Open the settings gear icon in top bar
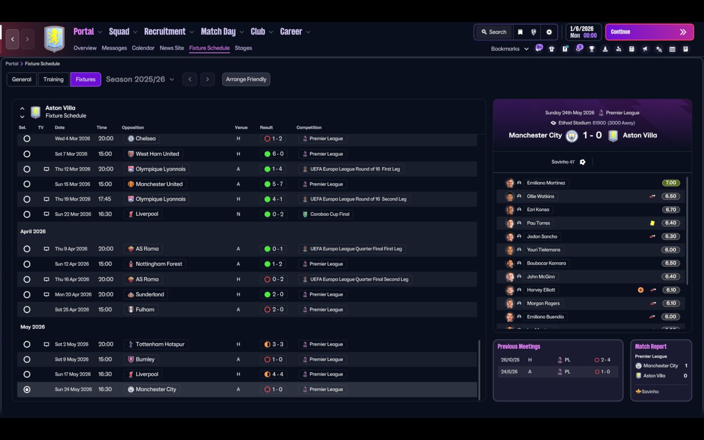 549,32
